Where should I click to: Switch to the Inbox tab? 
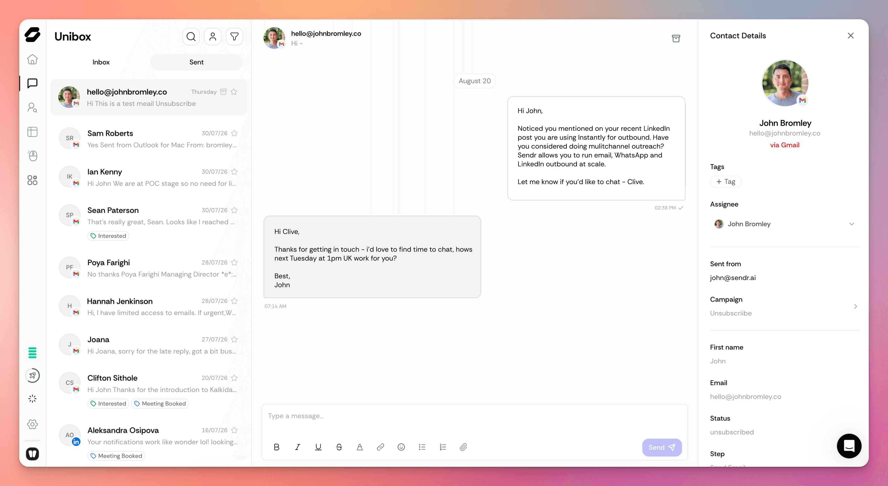tap(101, 62)
